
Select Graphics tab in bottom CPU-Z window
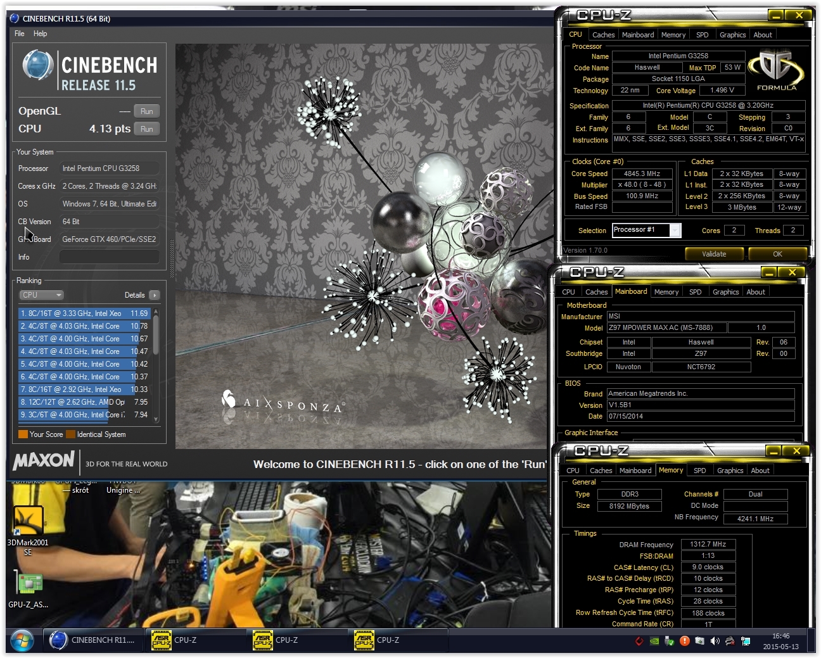click(730, 471)
